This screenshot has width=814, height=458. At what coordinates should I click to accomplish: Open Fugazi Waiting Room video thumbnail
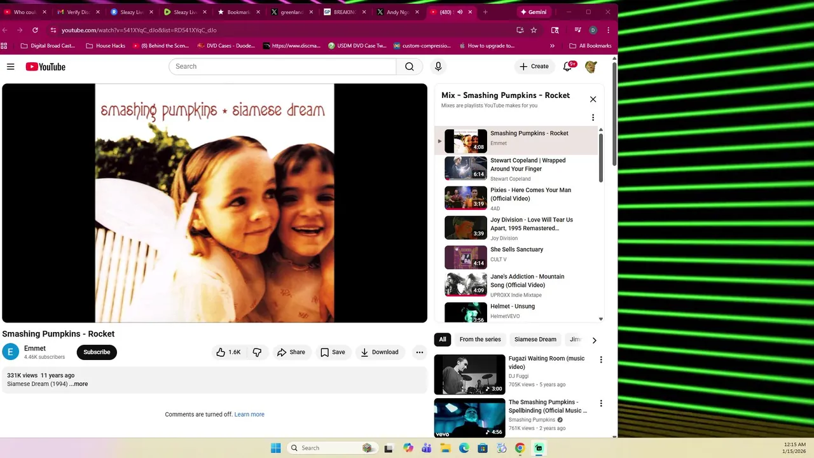click(x=470, y=375)
